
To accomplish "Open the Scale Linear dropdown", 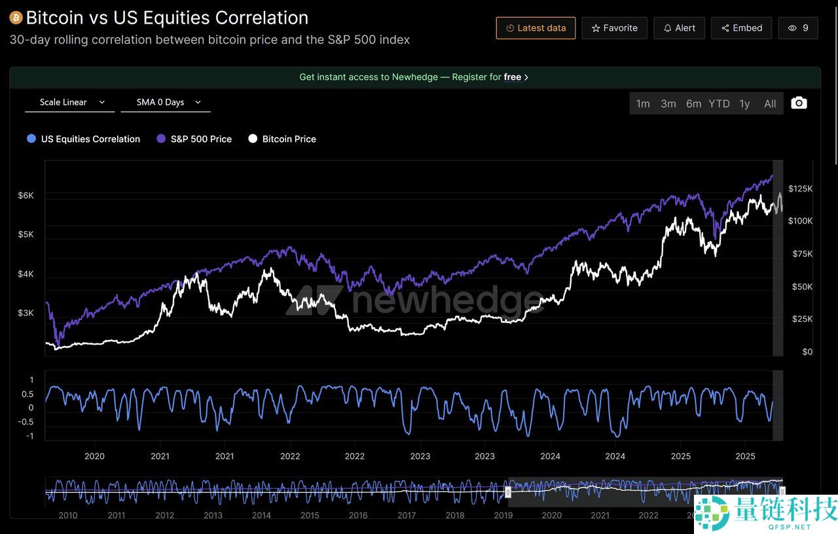I will pos(70,102).
